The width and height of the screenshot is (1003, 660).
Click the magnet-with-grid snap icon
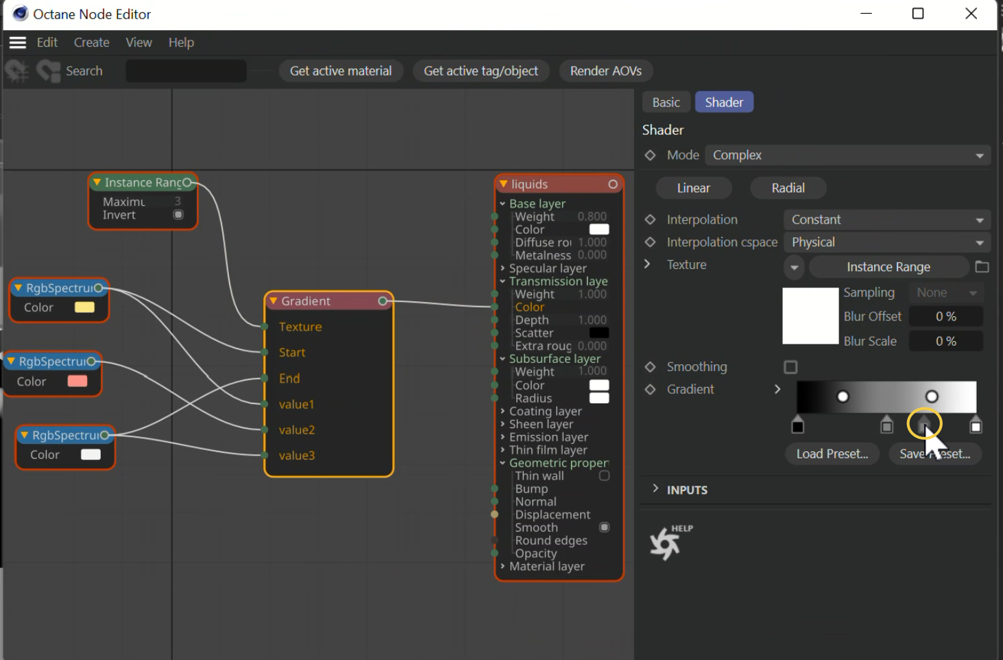click(16, 71)
